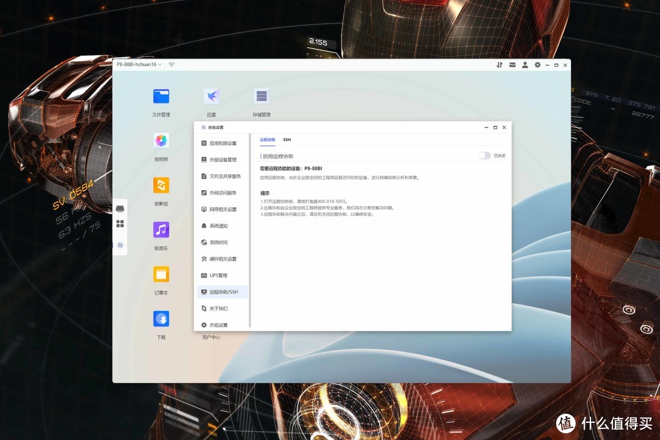Image resolution: width=660 pixels, height=440 pixels.
Task: Open 系统通知 notification settings
Action: click(x=219, y=226)
